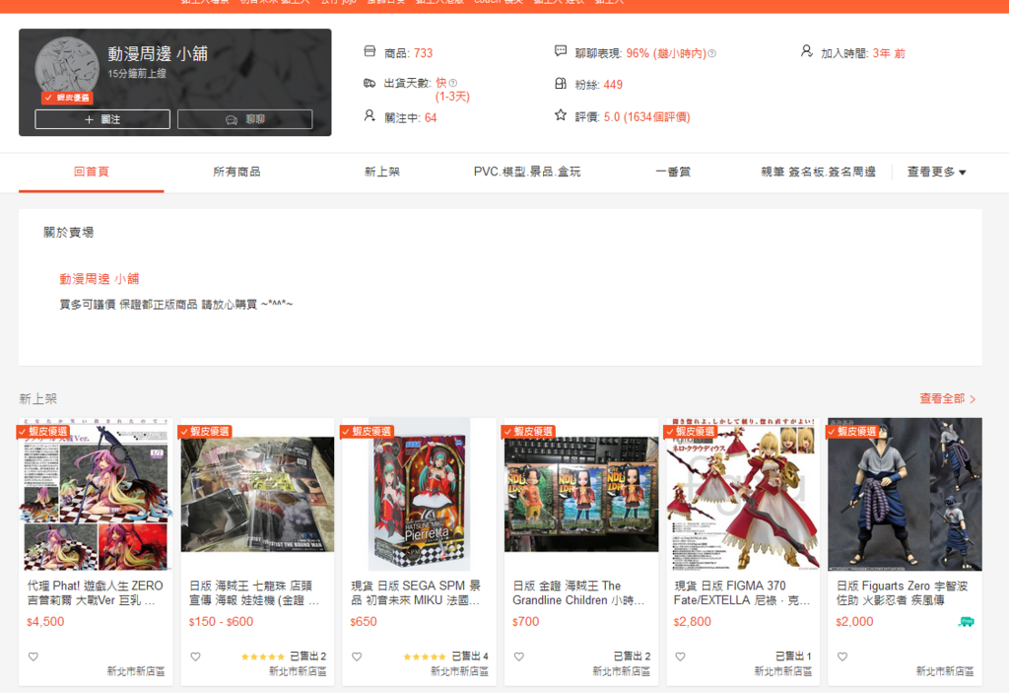The image size is (1009, 693).
Task: Click five-star rating on $150 - $600 item
Action: tap(262, 657)
